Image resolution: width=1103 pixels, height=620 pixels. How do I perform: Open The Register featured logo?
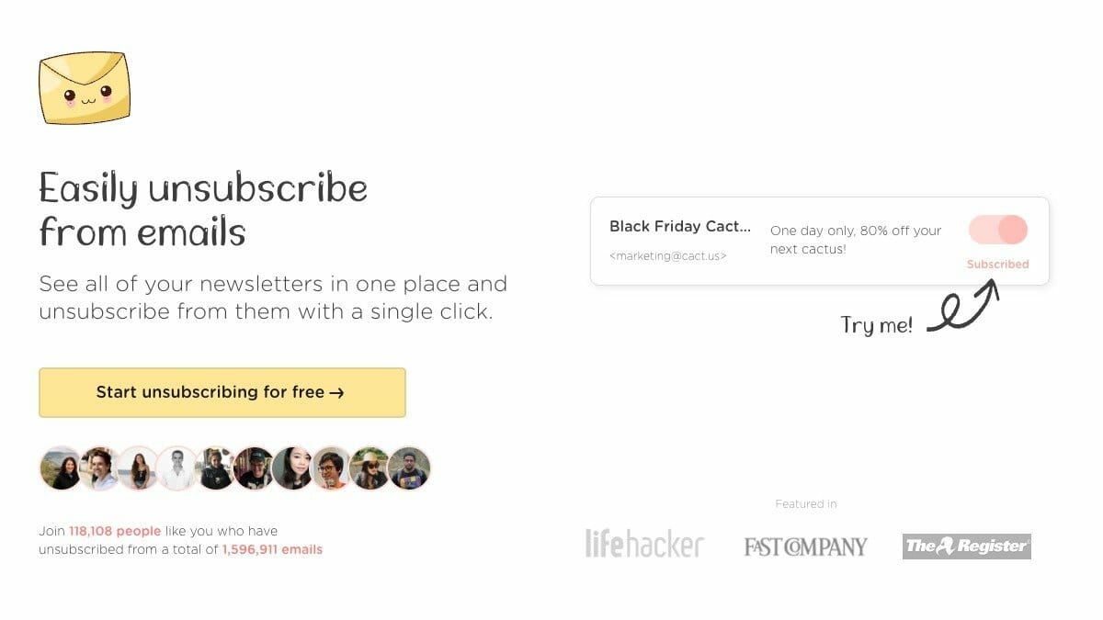[x=967, y=546]
